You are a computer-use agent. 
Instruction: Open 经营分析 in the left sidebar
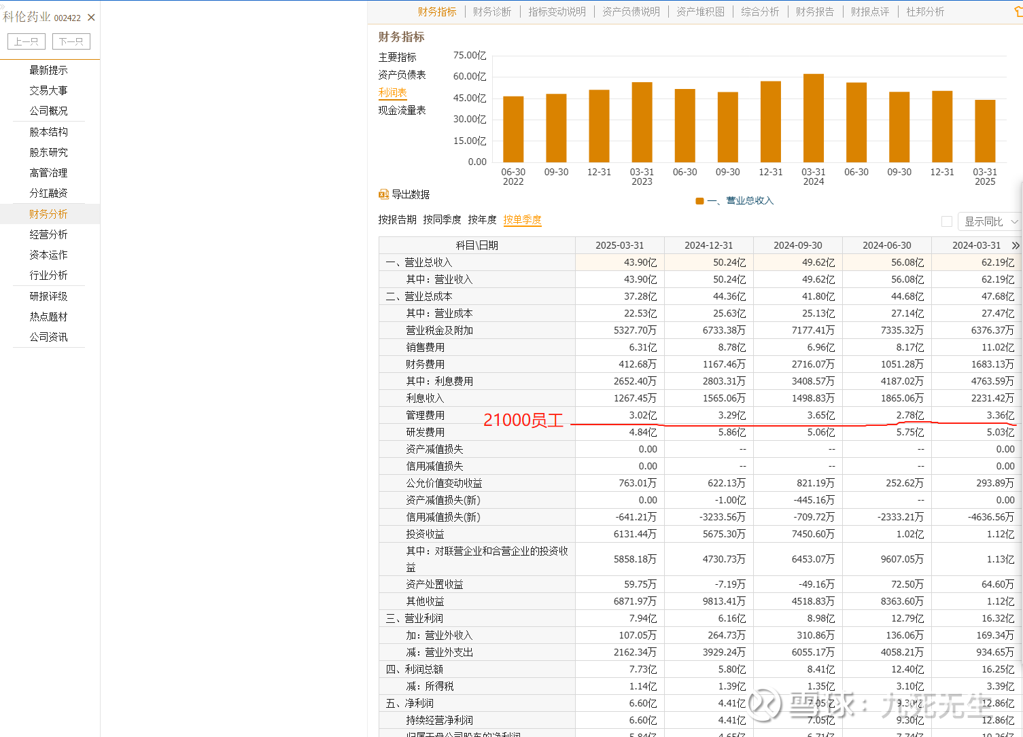click(x=48, y=234)
